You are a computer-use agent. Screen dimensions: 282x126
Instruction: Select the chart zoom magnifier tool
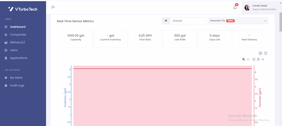[x=244, y=59]
